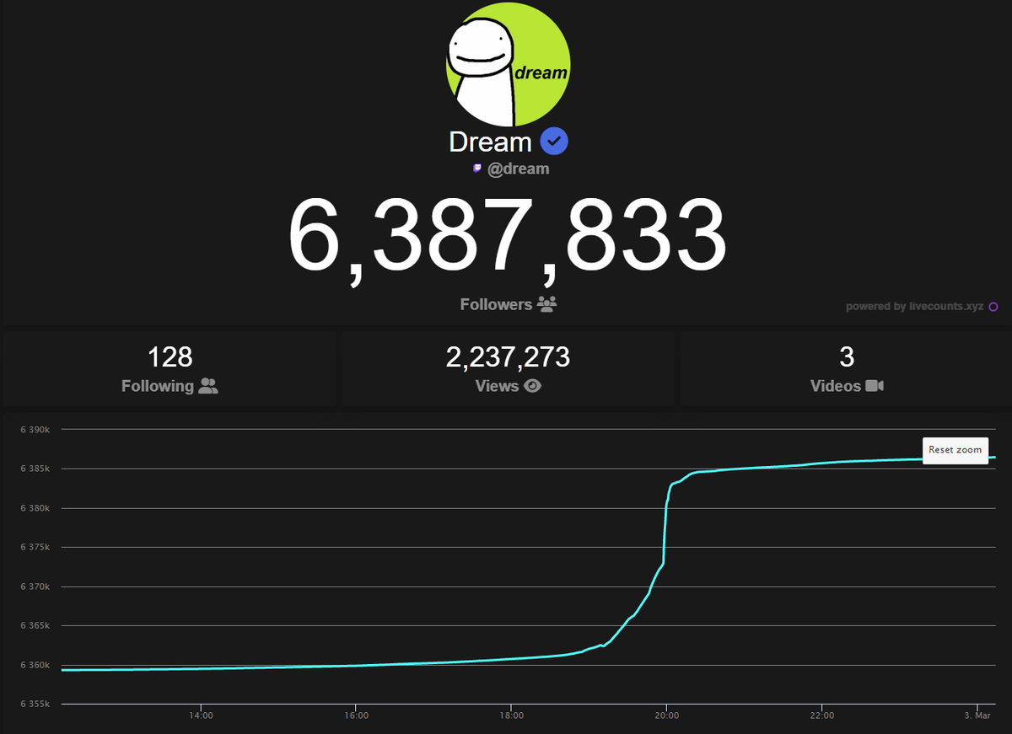Click the 128 following count
This screenshot has width=1012, height=734.
pyautogui.click(x=170, y=357)
